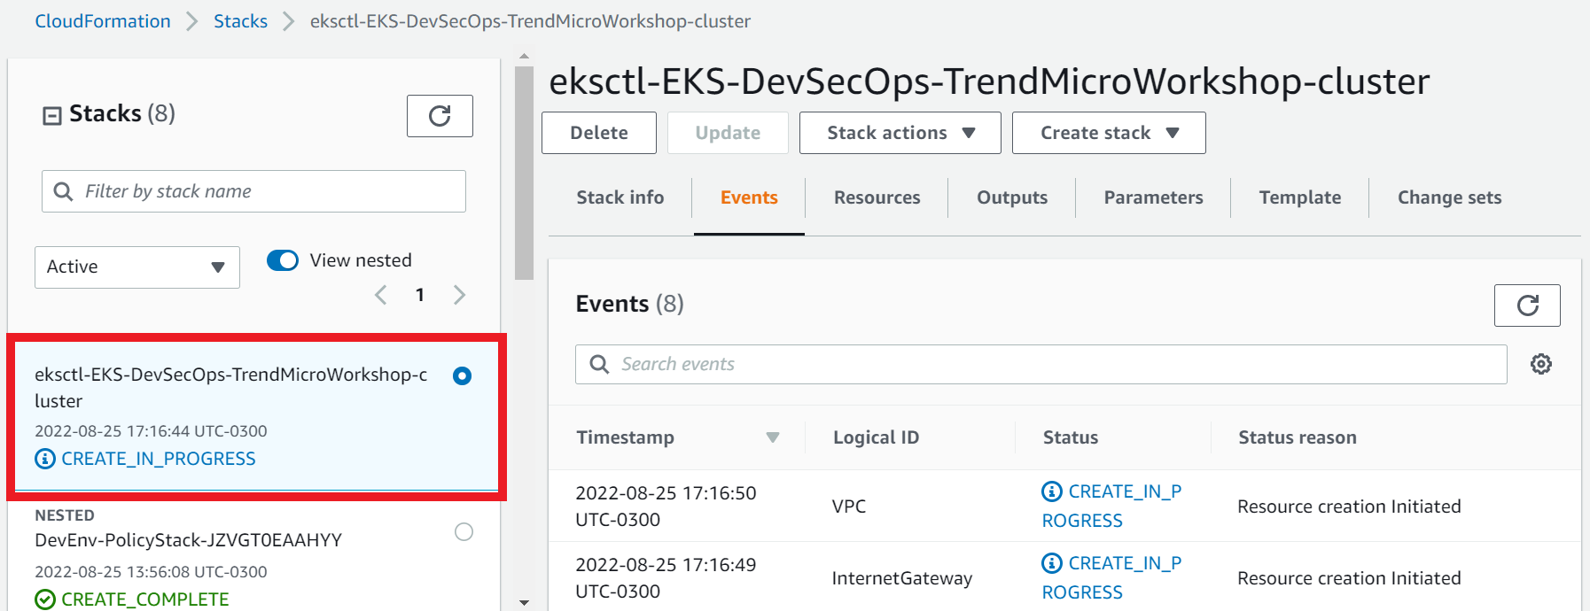The height and width of the screenshot is (611, 1590).
Task: Click the Status reason column header
Action: (1298, 437)
